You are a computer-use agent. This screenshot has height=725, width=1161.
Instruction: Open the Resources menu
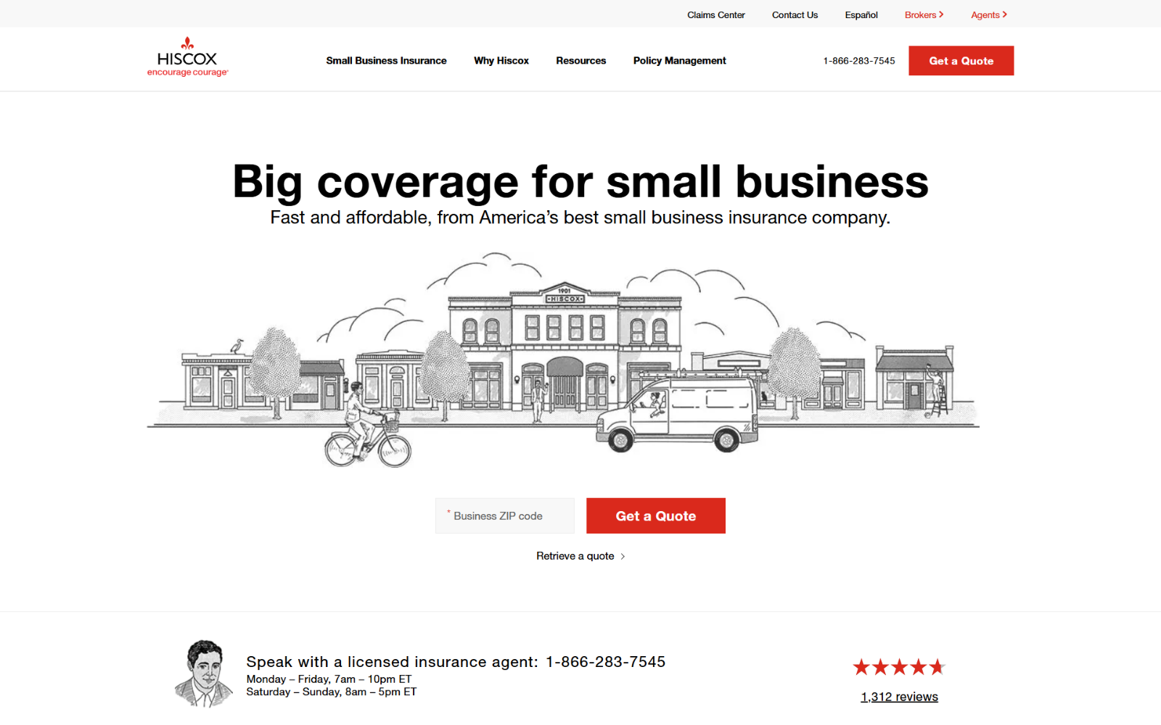tap(580, 61)
